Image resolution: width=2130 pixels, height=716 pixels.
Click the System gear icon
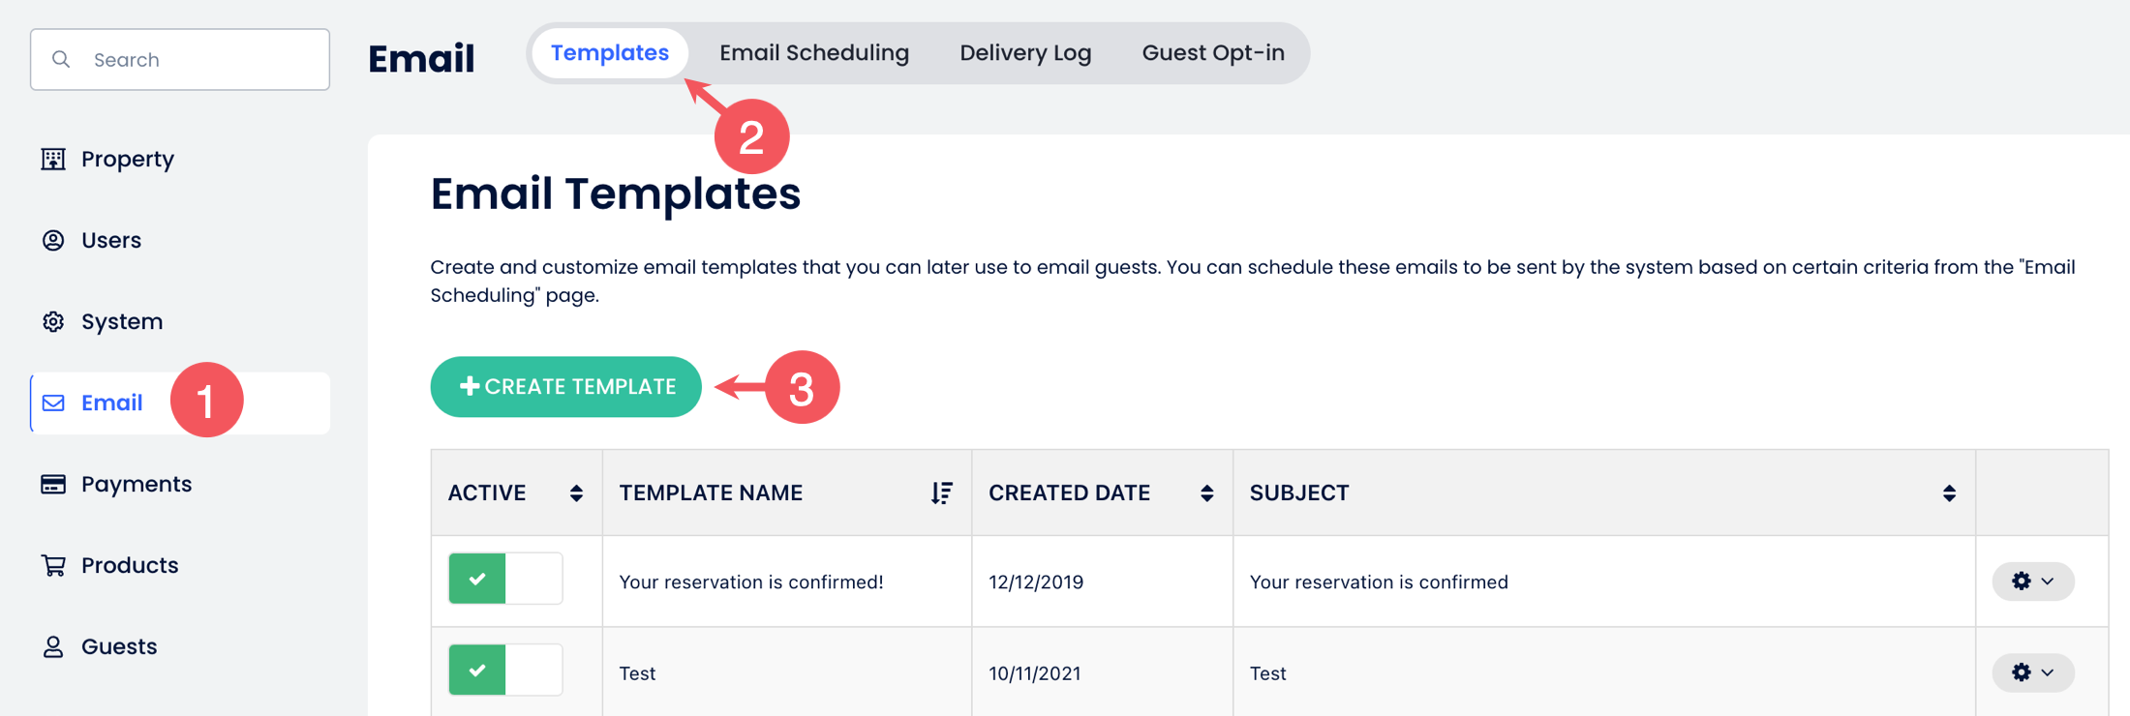(53, 321)
